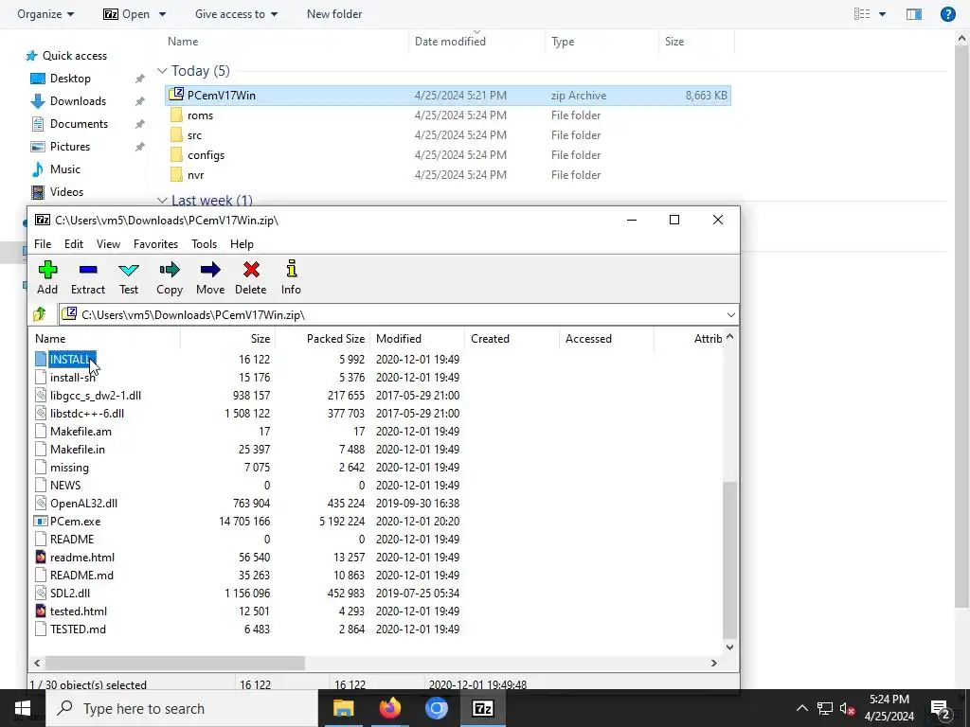Screen dimensions: 970x727
Task: Collapse the Today (5) group
Action: 162,71
